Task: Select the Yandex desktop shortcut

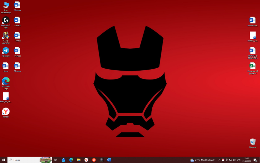Action: (6, 113)
